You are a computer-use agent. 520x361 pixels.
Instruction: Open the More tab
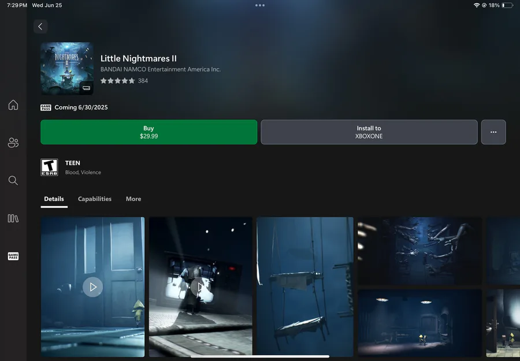pos(133,199)
